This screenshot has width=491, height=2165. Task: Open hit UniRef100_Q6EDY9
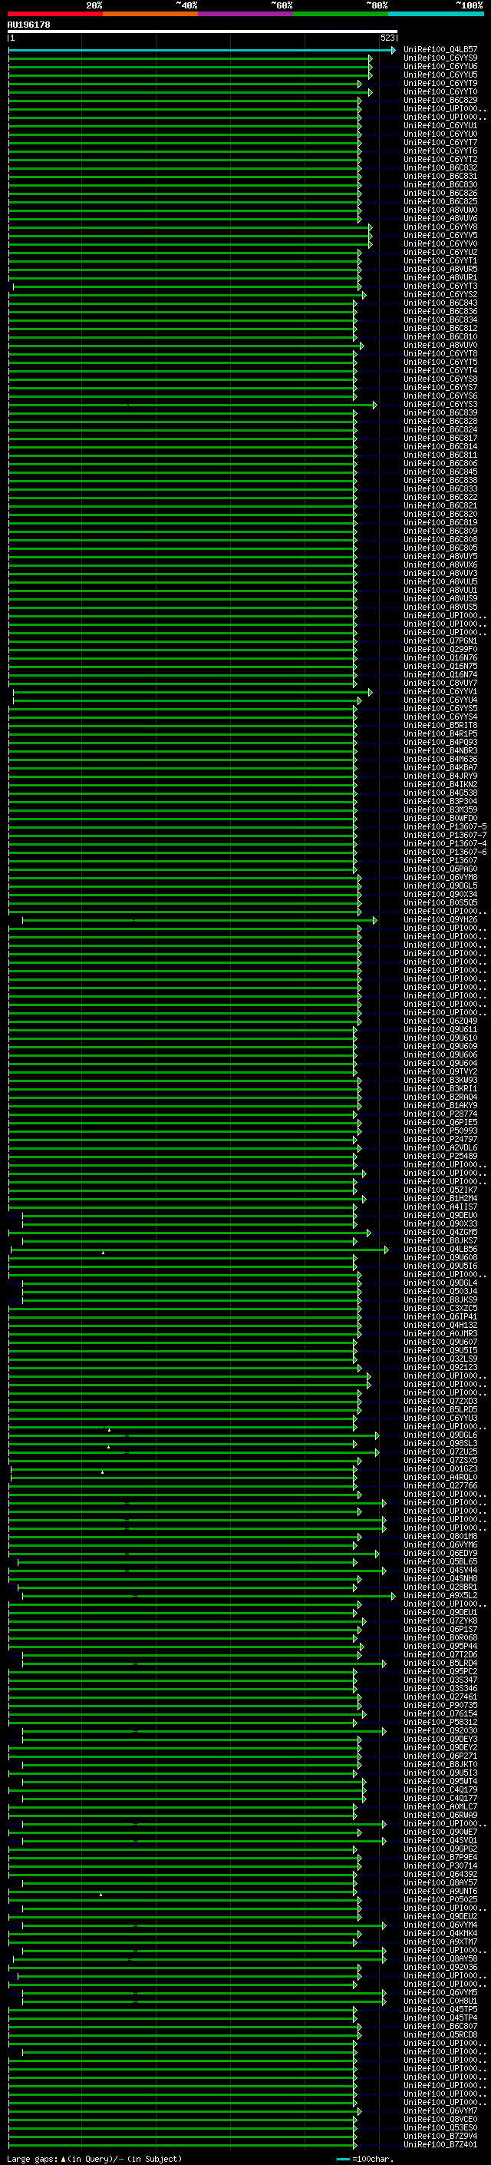[x=440, y=1553]
